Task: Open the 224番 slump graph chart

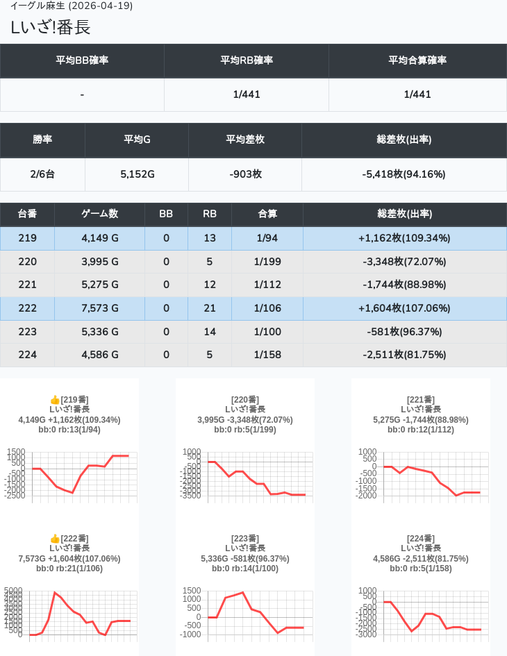Action: [x=420, y=612]
